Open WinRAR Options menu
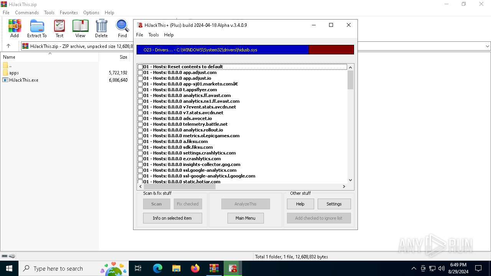 (x=91, y=13)
